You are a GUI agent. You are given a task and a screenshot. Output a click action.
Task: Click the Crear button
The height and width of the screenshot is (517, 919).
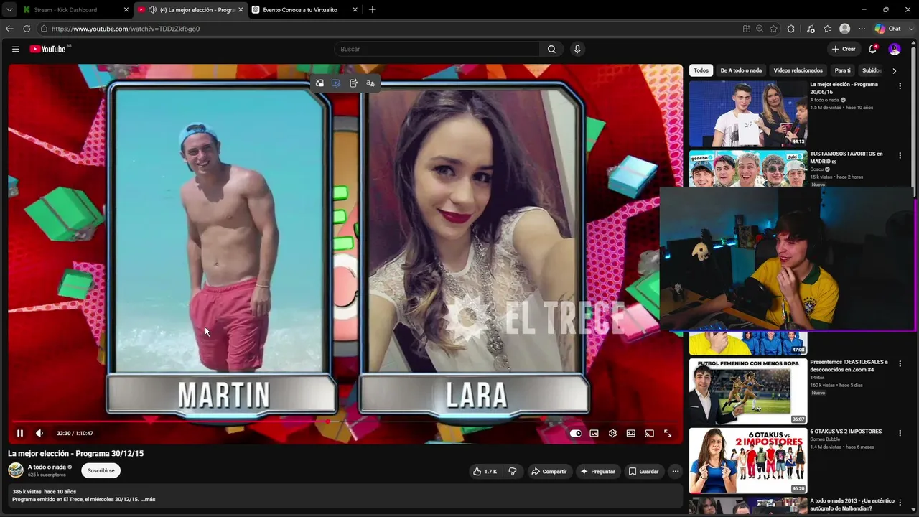pyautogui.click(x=844, y=49)
